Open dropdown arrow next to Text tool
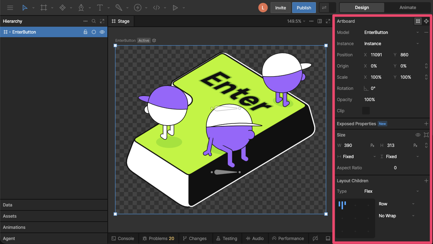This screenshot has width=433, height=244. pos(108,8)
